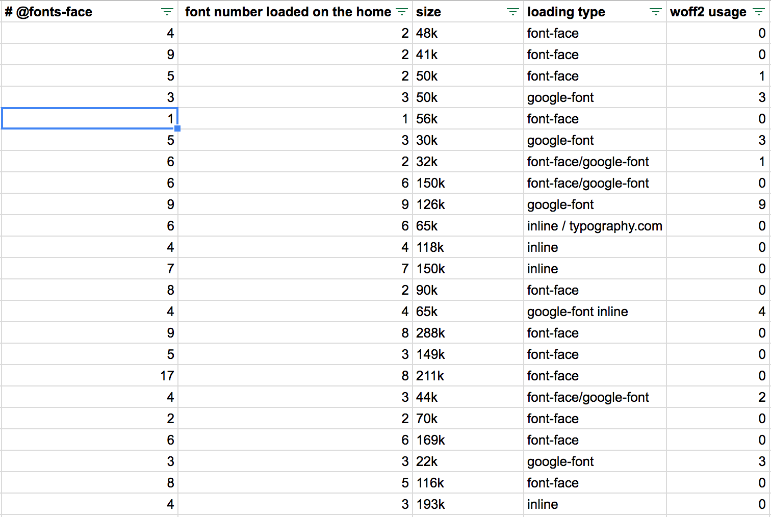Open the filter for "loading type" column
Viewport: 771px width, 517px height.
pyautogui.click(x=655, y=11)
